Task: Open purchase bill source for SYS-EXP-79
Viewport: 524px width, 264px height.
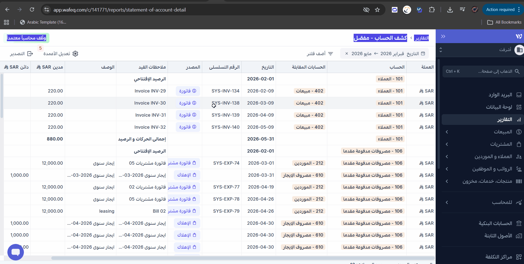Action: (x=184, y=211)
